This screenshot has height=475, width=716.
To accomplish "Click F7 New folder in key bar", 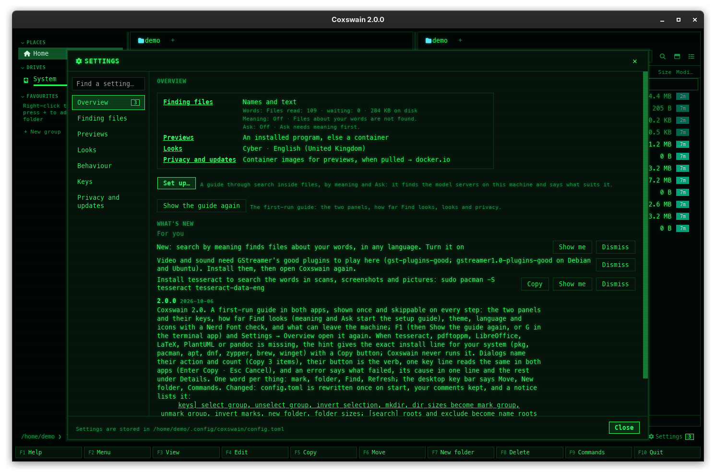I will (x=461, y=452).
